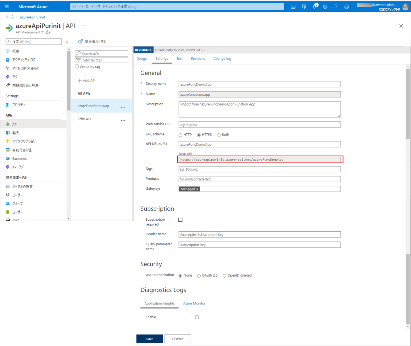
Task: Click the Save button
Action: [149, 339]
